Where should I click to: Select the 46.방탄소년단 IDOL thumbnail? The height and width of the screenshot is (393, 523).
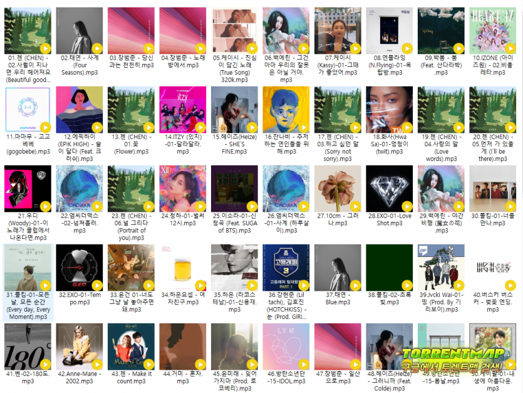pyautogui.click(x=286, y=347)
